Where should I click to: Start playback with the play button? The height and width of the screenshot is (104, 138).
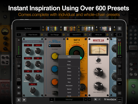24,100
